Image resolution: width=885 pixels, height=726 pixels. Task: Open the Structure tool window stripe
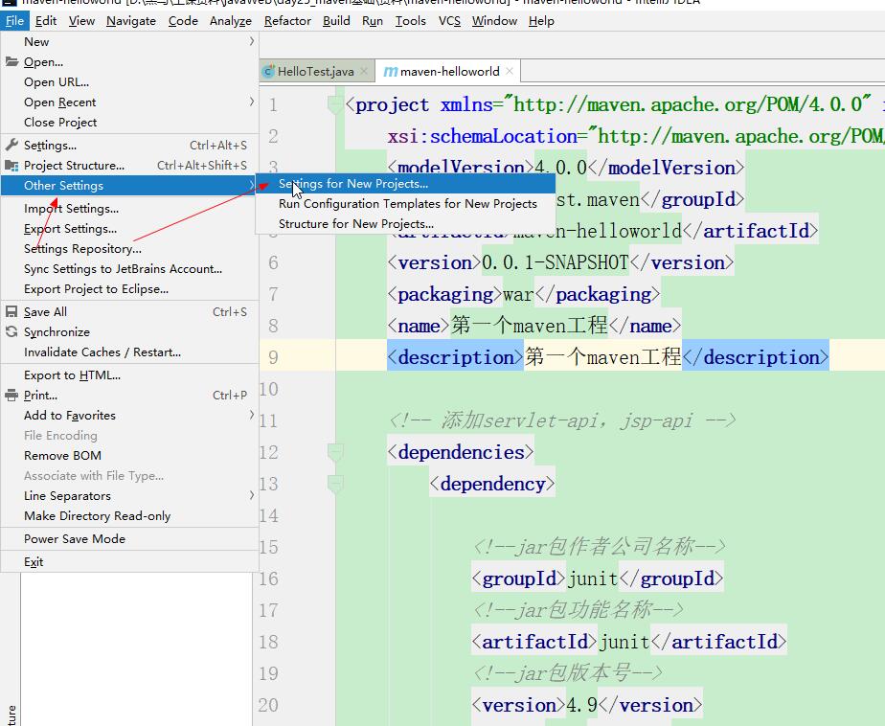pyautogui.click(x=11, y=713)
